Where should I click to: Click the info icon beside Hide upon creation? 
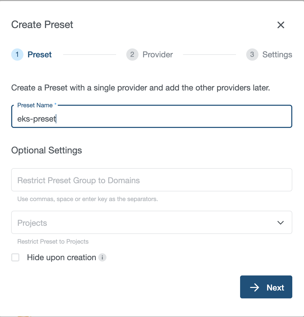(x=102, y=258)
